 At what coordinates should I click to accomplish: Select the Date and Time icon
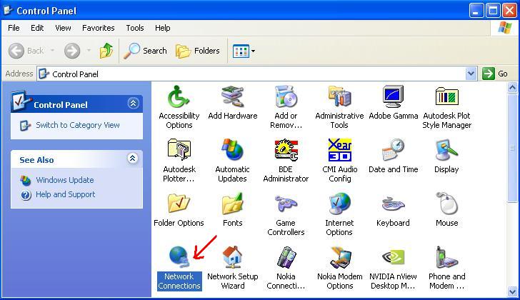click(x=393, y=151)
